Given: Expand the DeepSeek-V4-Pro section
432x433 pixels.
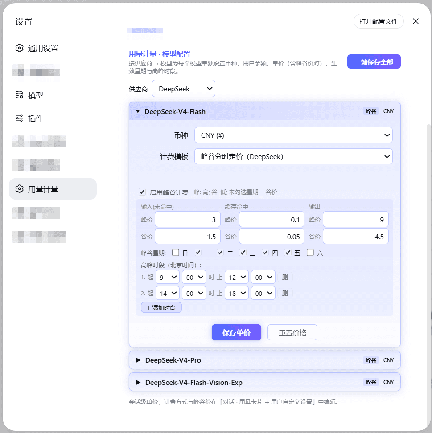Looking at the screenshot, I should (264, 360).
